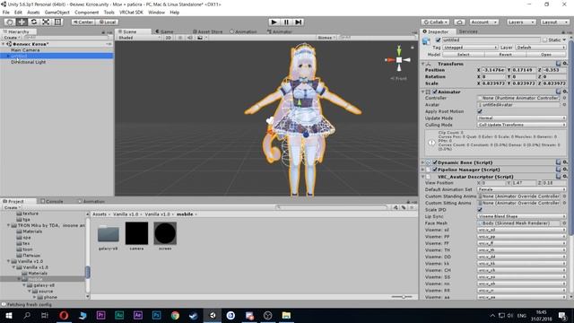Open Photoshop from taskbar
The height and width of the screenshot is (323, 574).
point(157,315)
